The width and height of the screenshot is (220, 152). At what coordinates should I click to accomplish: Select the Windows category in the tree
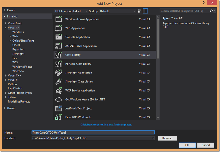tap(18, 32)
